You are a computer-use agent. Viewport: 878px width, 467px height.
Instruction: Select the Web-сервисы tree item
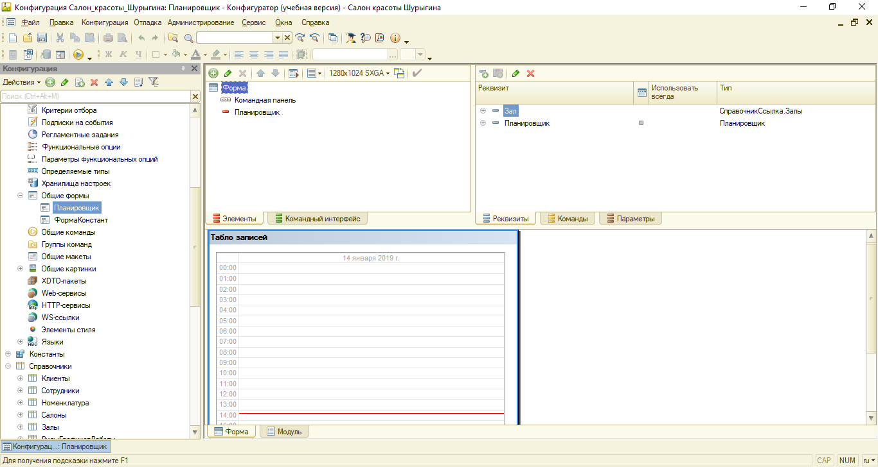tap(64, 293)
